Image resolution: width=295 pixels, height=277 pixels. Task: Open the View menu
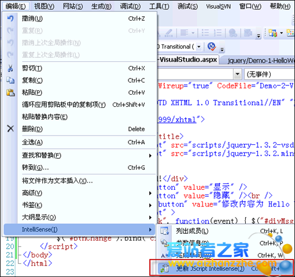(x=44, y=6)
